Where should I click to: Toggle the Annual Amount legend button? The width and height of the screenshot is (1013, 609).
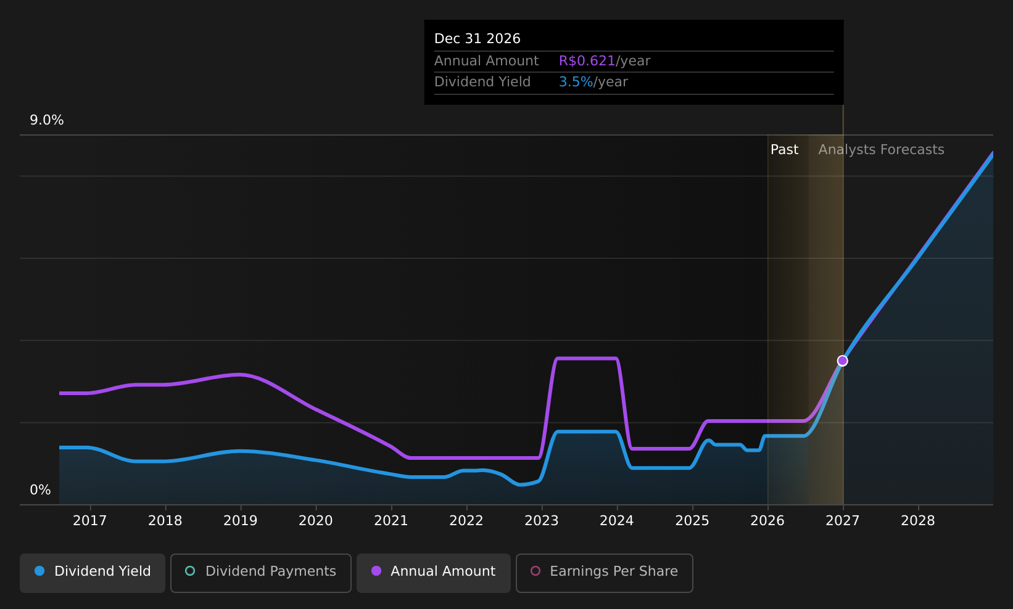click(x=434, y=573)
